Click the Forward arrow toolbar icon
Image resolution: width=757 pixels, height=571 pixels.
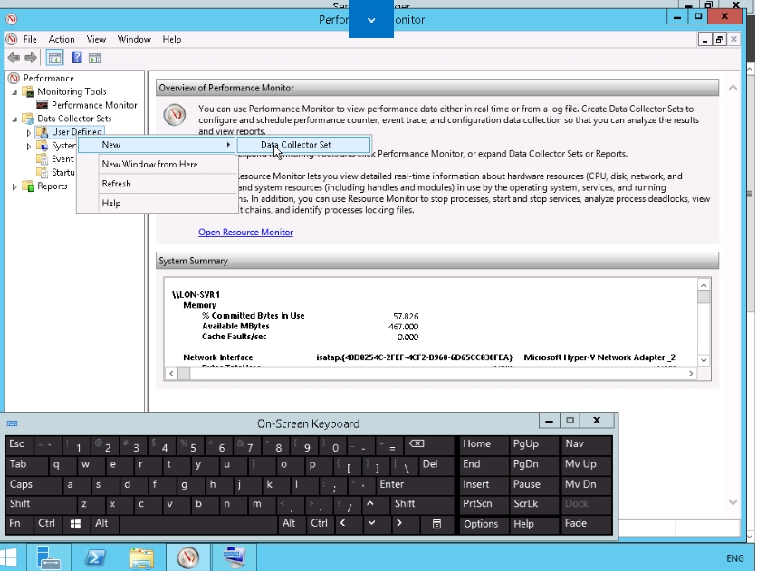click(x=31, y=58)
